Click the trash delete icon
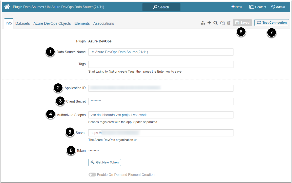 [x=229, y=23]
